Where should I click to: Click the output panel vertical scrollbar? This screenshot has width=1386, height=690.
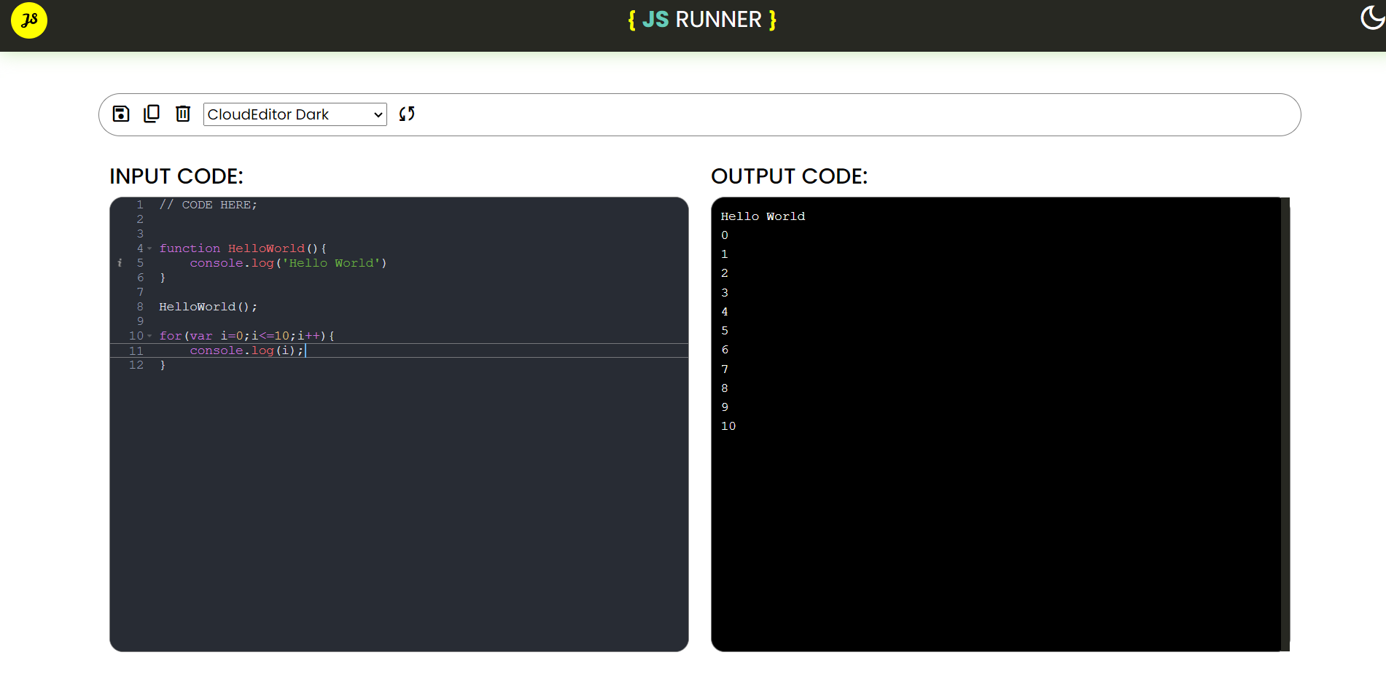pos(1285,424)
